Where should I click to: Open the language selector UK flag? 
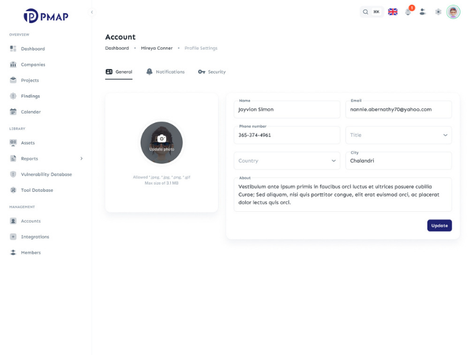[x=393, y=12]
